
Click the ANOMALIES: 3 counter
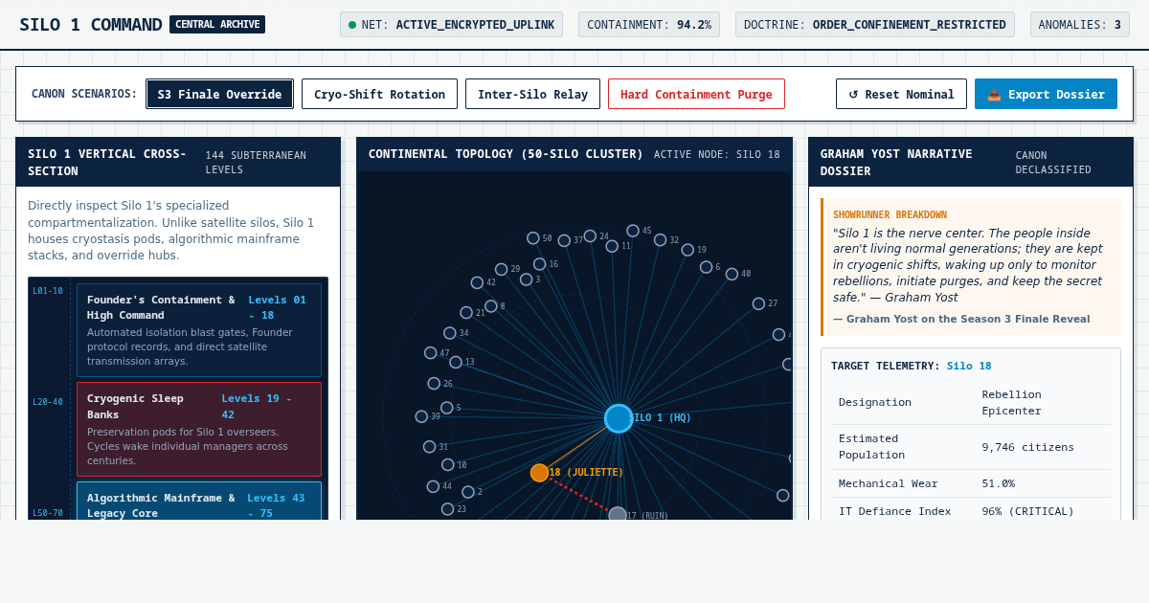(x=1080, y=25)
